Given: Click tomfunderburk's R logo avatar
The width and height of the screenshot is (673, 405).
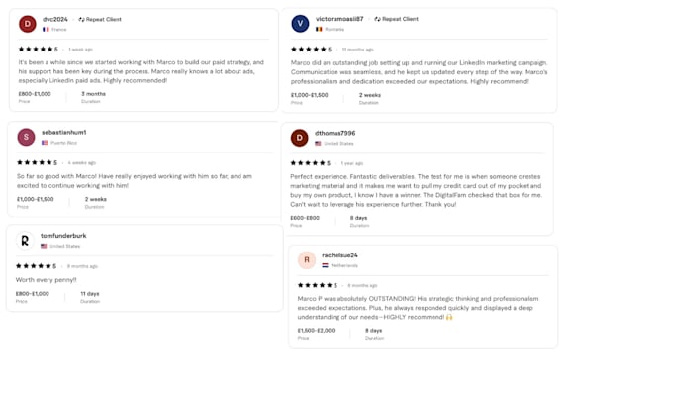Looking at the screenshot, I should [25, 241].
